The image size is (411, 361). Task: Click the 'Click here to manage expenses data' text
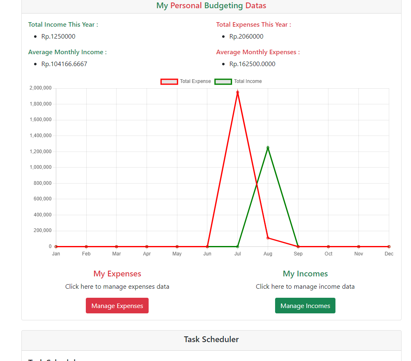(x=117, y=287)
